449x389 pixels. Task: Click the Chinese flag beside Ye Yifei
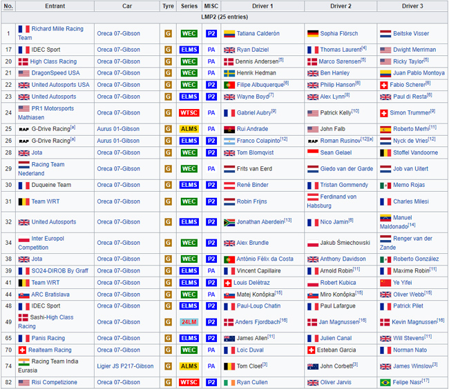pos(385,283)
